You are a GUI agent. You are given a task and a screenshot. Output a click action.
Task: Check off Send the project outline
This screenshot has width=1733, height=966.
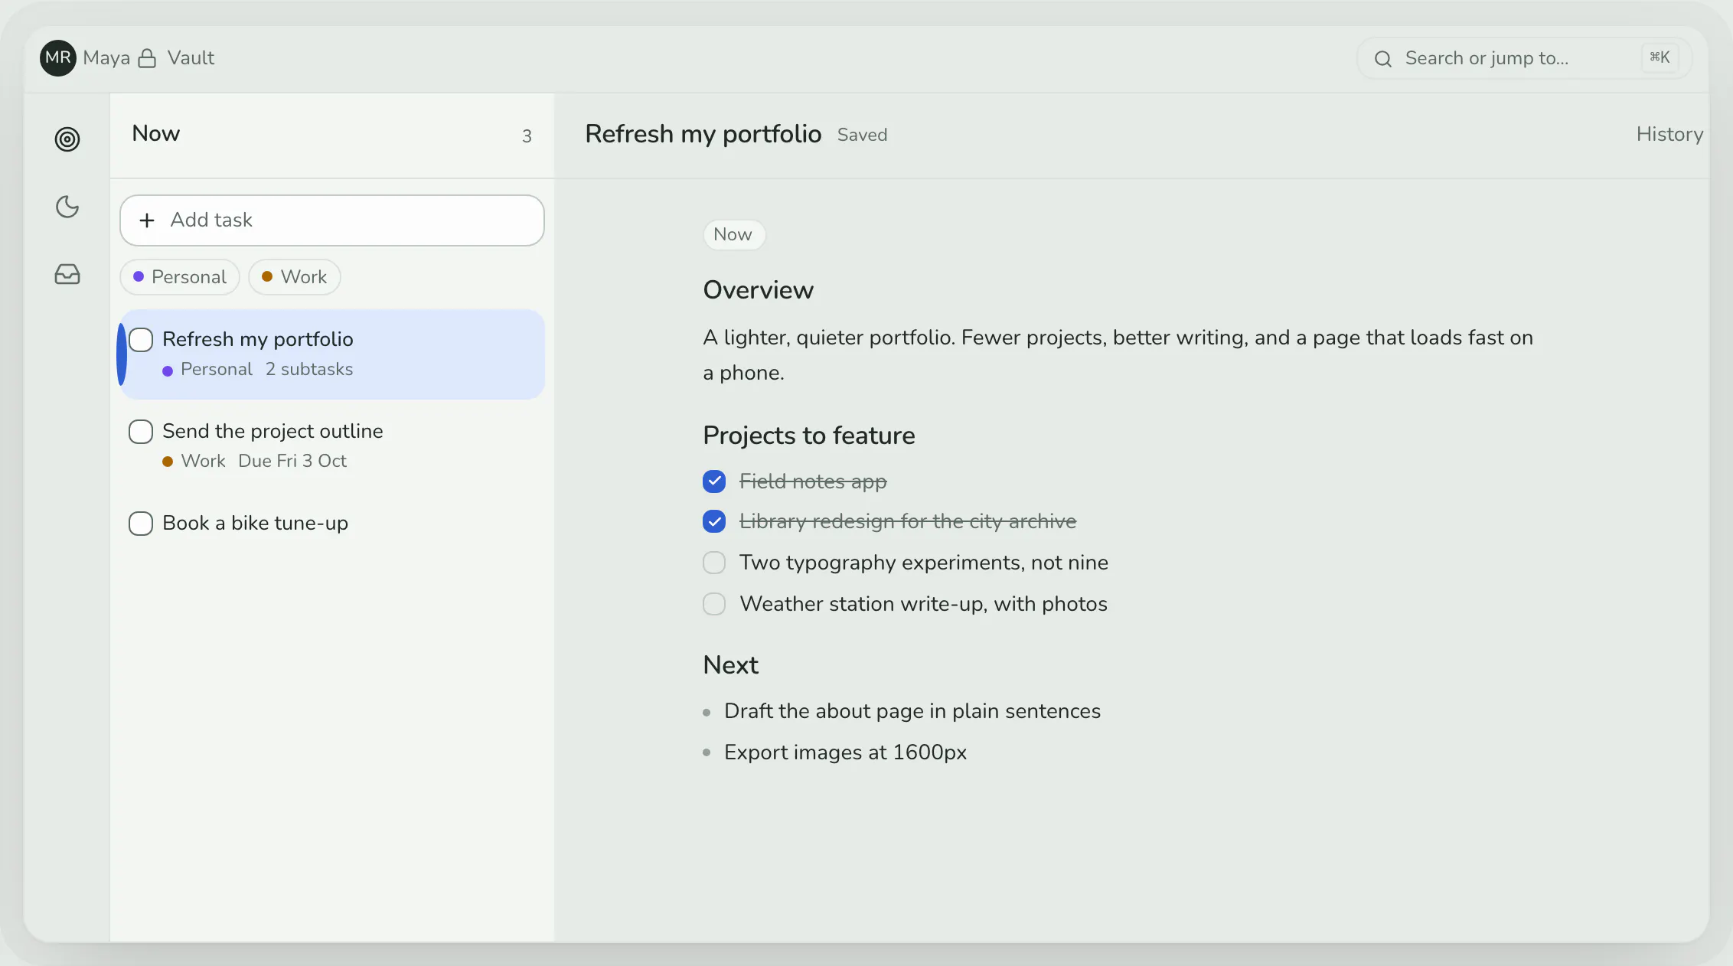[x=141, y=432]
